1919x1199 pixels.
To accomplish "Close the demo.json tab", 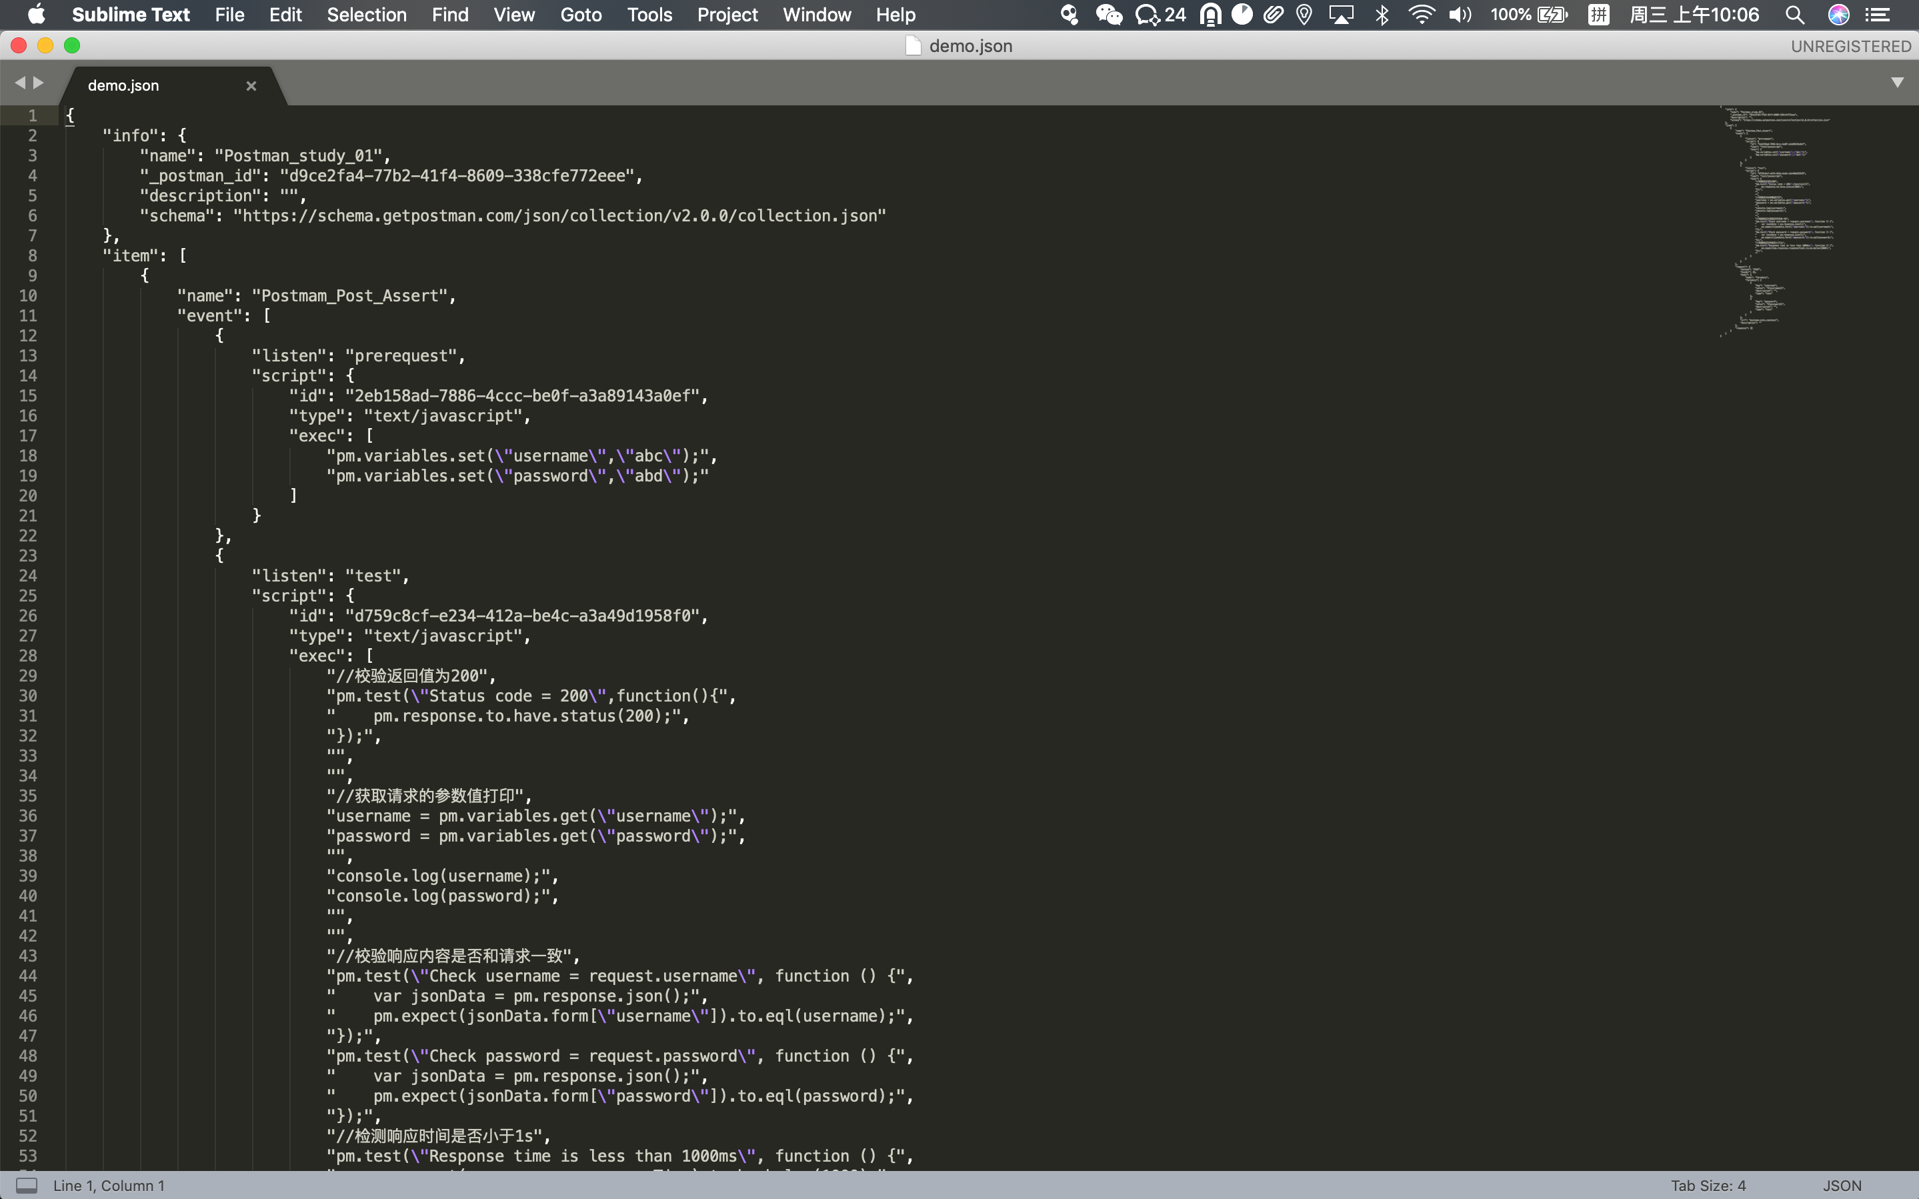I will point(251,85).
